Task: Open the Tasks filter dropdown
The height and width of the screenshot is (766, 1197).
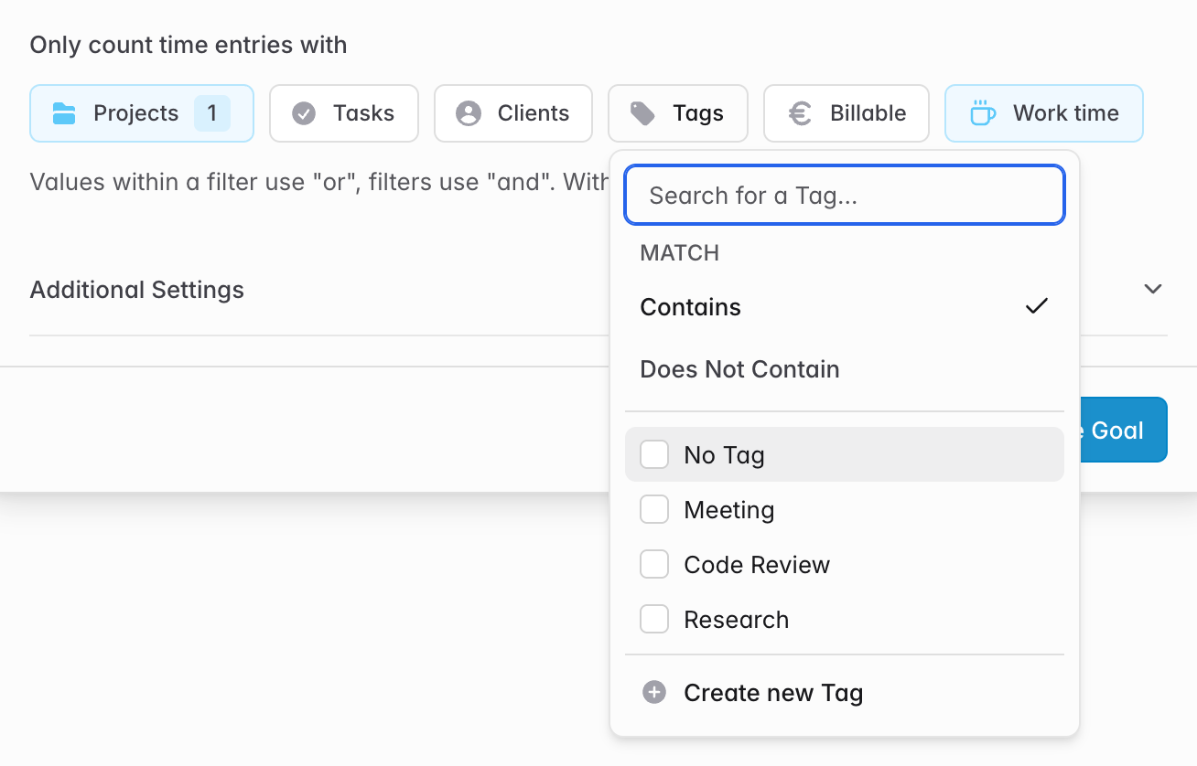Action: (344, 113)
